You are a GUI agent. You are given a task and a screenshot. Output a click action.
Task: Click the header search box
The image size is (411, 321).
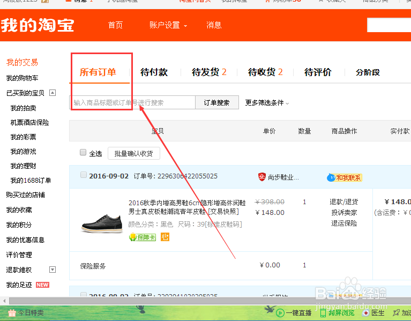click(389, 25)
